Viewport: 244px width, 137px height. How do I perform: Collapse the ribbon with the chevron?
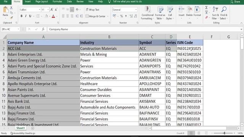241,23
